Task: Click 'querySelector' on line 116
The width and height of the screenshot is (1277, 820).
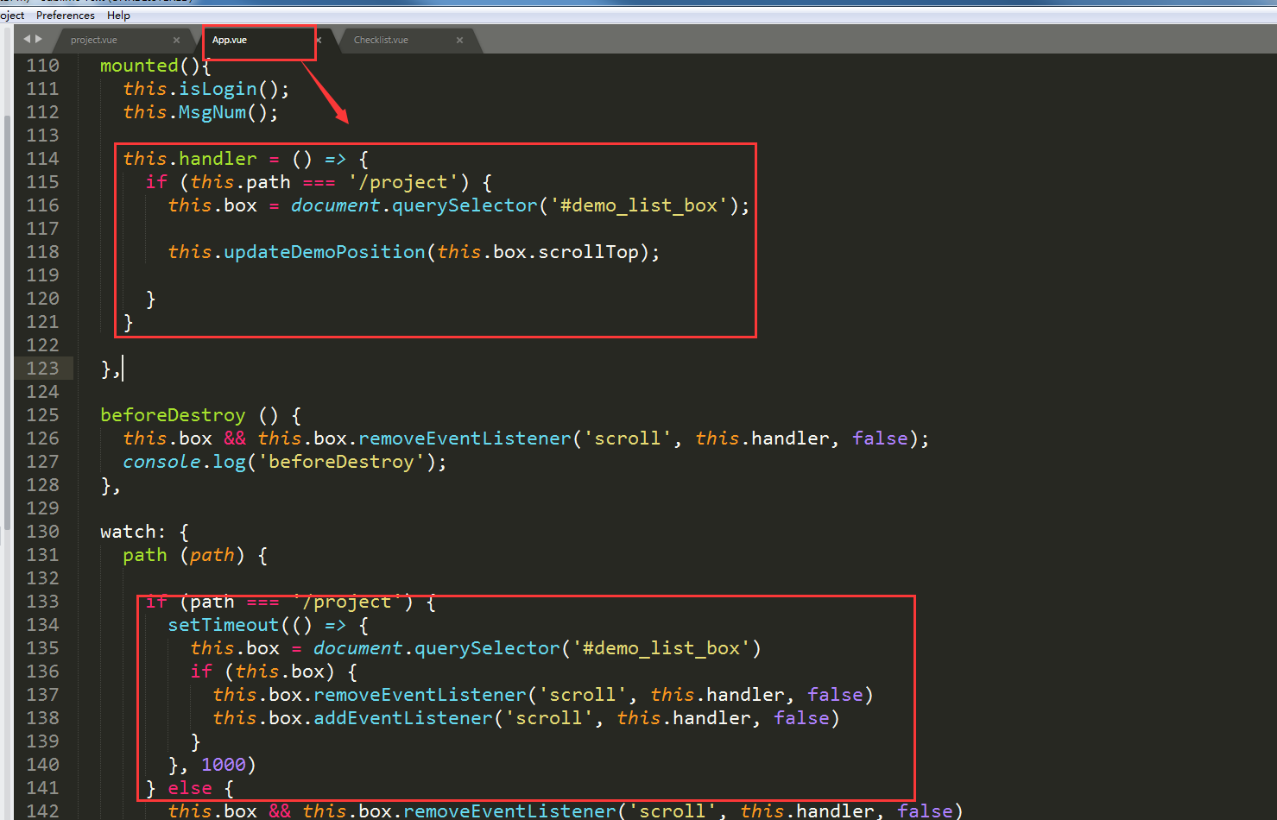Action: coord(465,205)
